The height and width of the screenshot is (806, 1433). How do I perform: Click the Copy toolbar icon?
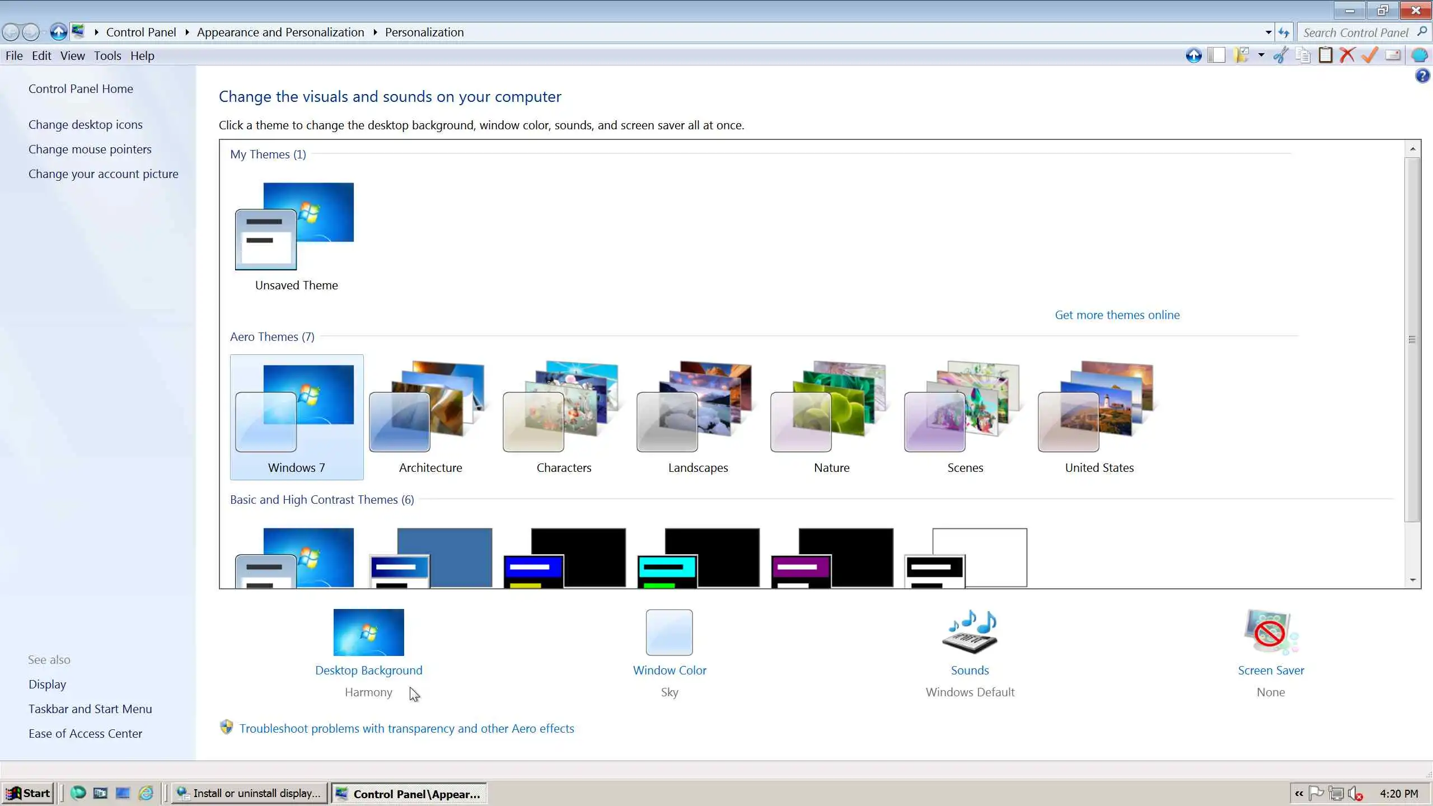coord(1303,55)
